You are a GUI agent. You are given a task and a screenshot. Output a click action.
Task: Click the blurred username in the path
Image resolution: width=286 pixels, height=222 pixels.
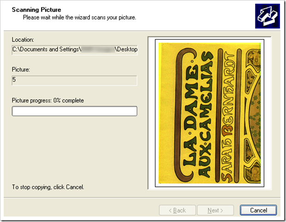pos(98,49)
